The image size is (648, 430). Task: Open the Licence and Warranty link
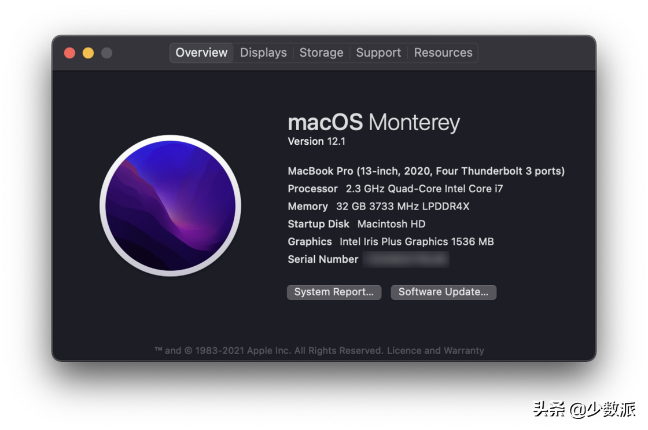(435, 351)
